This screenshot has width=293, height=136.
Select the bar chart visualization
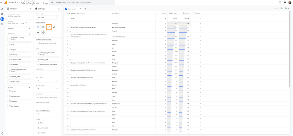pos(38,33)
